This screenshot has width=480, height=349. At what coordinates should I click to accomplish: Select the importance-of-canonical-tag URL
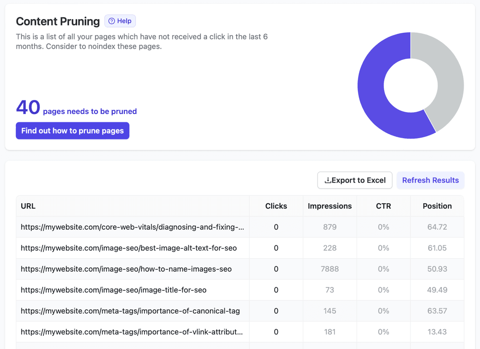tap(130, 311)
